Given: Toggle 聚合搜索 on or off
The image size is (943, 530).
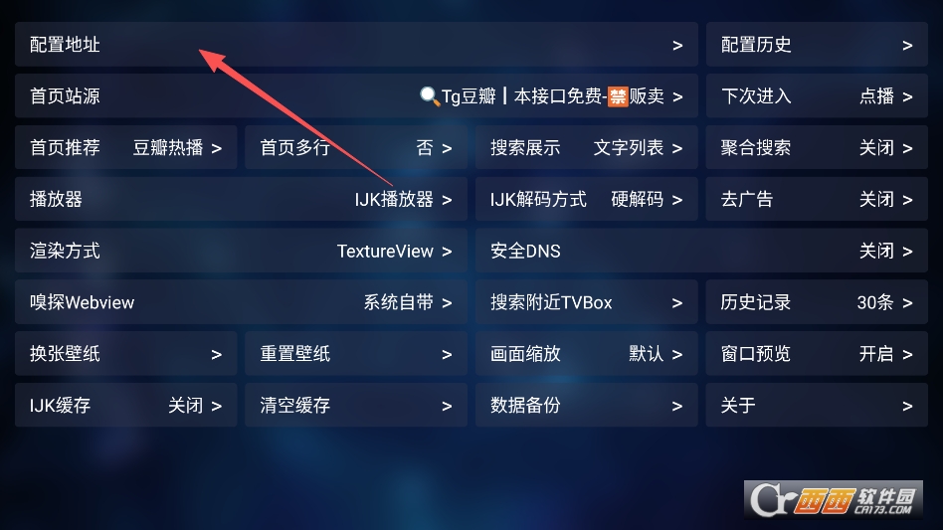Looking at the screenshot, I should (817, 148).
